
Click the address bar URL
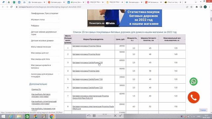pyautogui.click(x=50, y=7)
